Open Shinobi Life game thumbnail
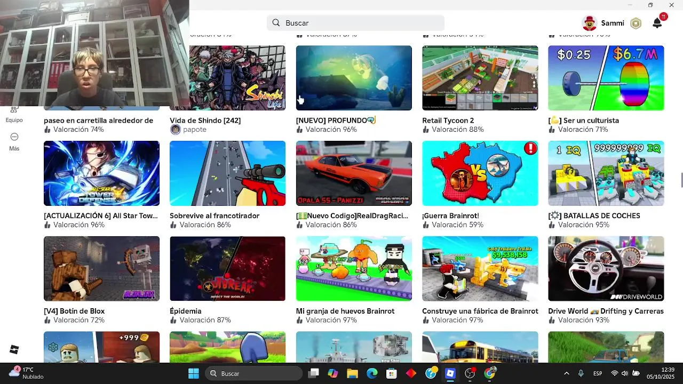The image size is (683, 384). pos(227,78)
